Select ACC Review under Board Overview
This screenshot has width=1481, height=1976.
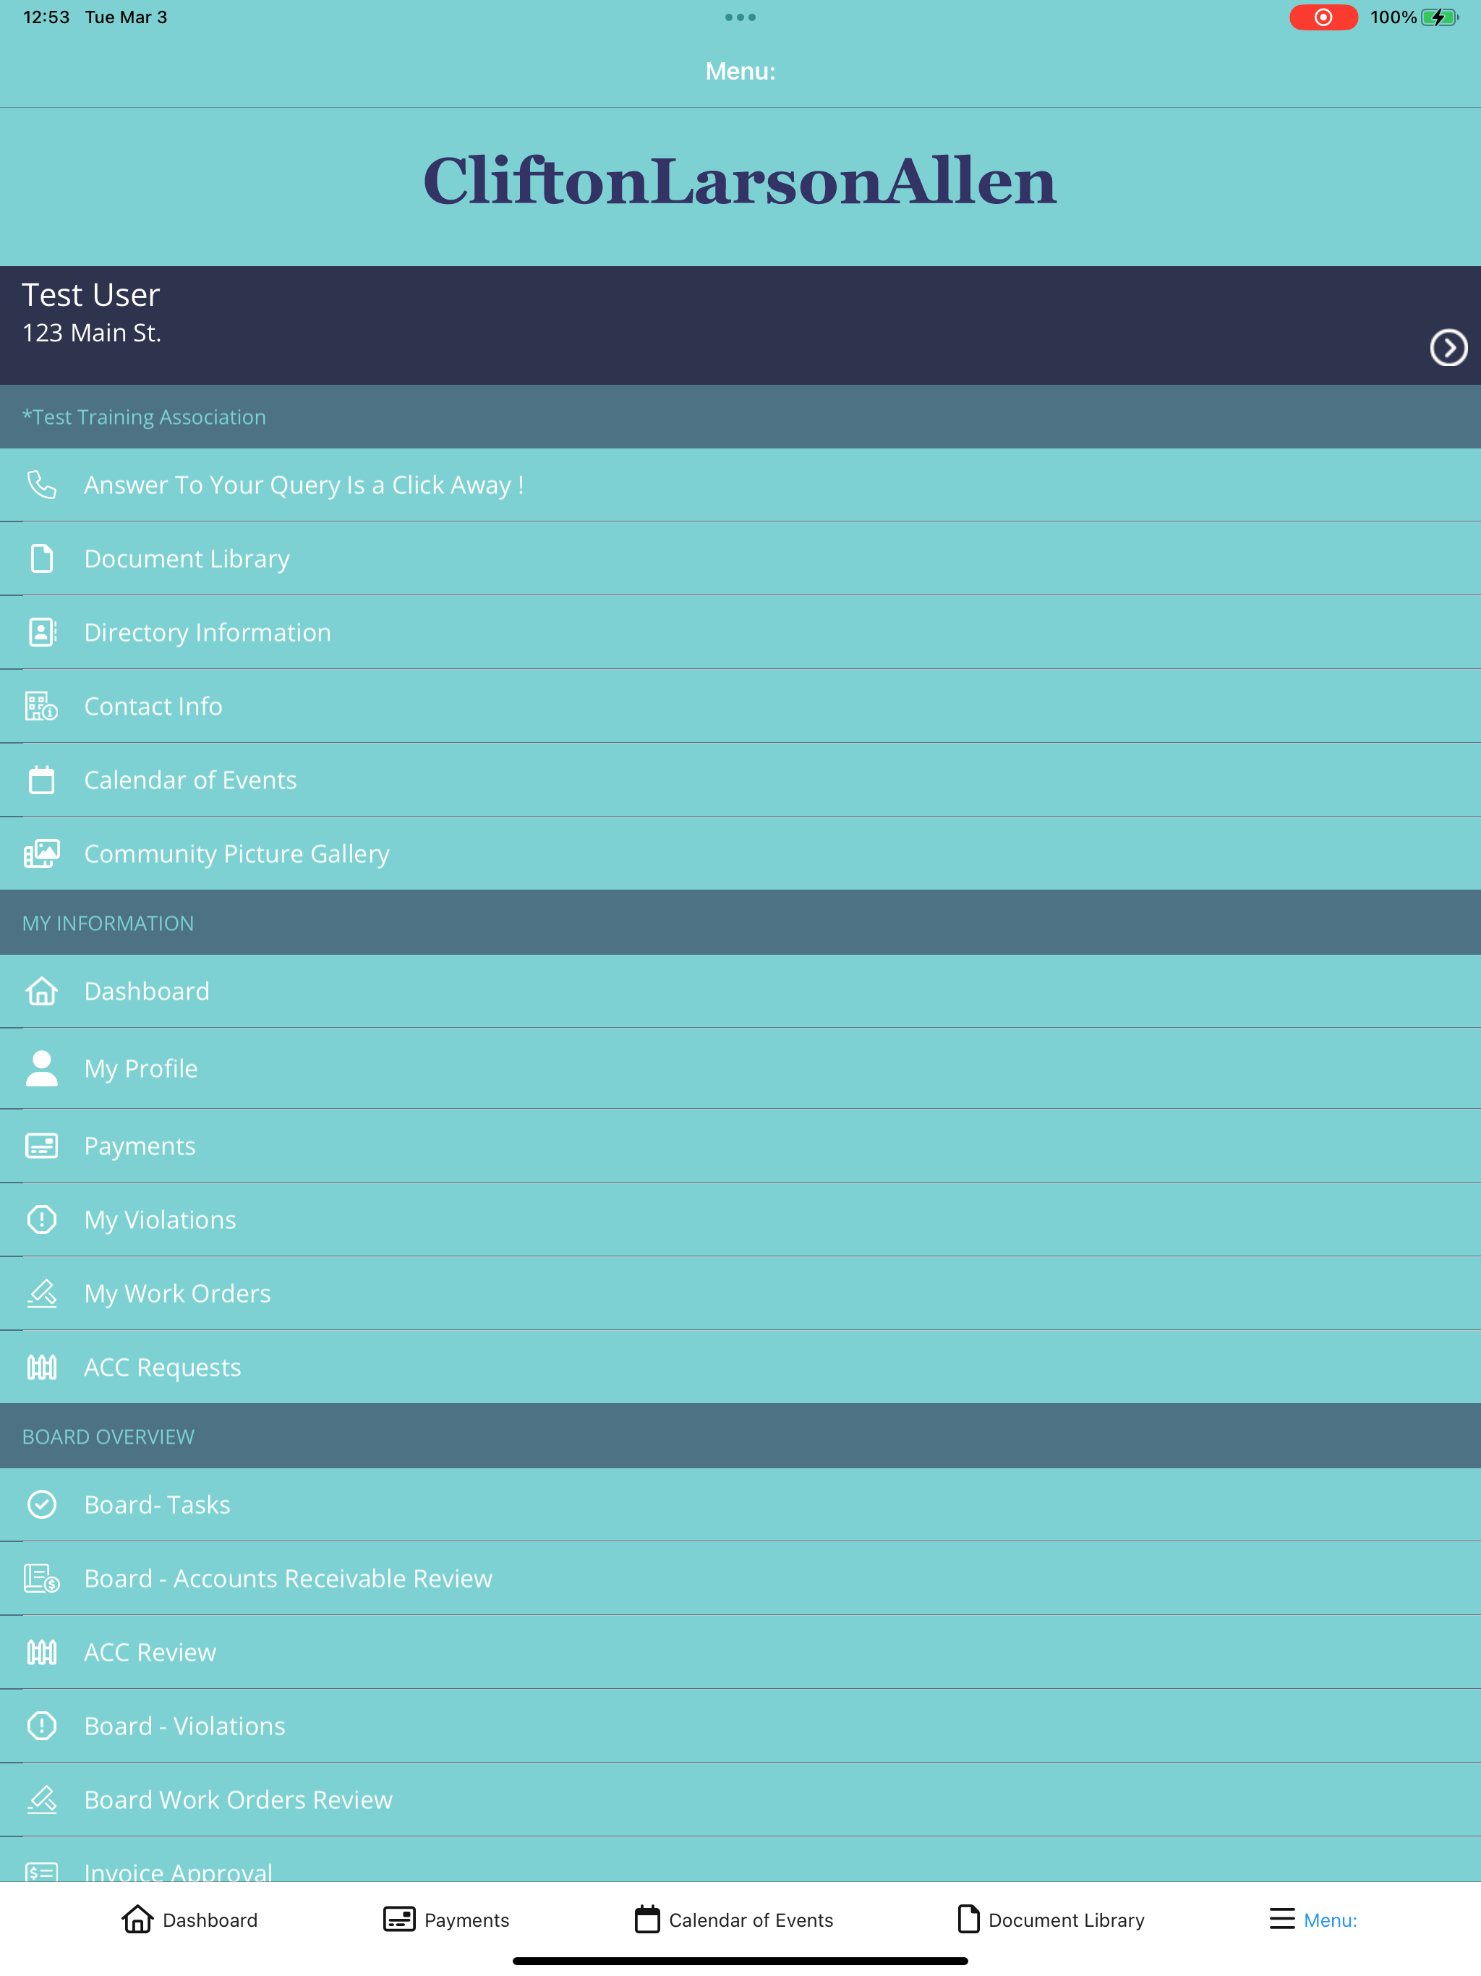coord(740,1652)
